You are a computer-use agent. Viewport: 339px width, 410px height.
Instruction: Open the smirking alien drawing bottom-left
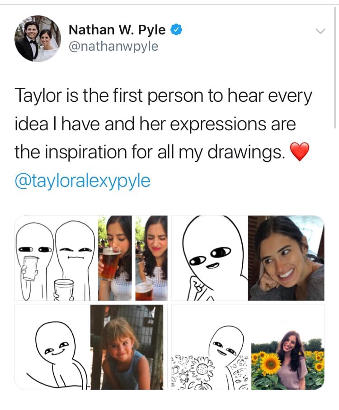pyautogui.click(x=52, y=347)
